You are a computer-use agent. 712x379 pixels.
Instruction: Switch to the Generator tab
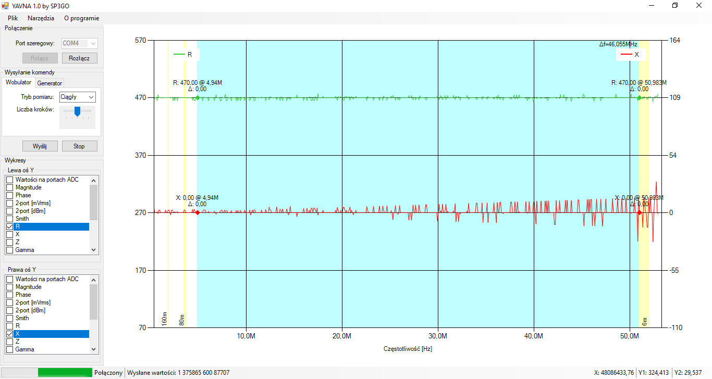50,83
